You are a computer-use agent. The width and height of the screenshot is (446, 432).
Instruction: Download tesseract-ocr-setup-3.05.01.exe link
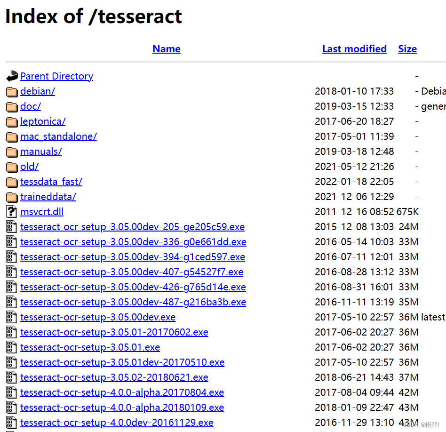90,348
